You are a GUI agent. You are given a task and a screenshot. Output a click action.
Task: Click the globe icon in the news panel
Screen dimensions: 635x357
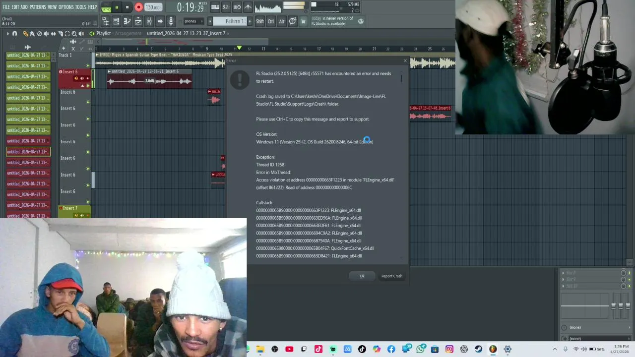tap(361, 21)
